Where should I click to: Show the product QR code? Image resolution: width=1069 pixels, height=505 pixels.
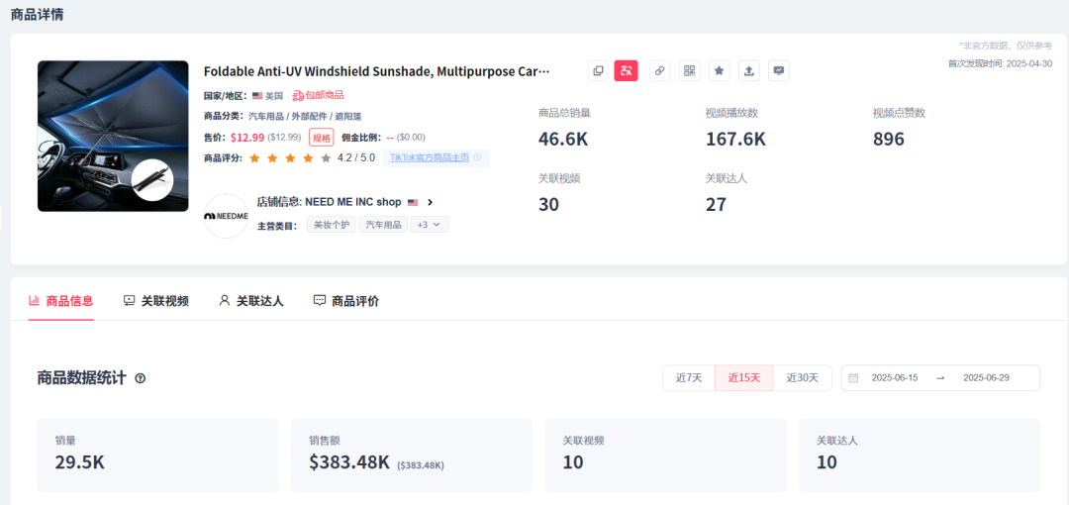(x=689, y=71)
